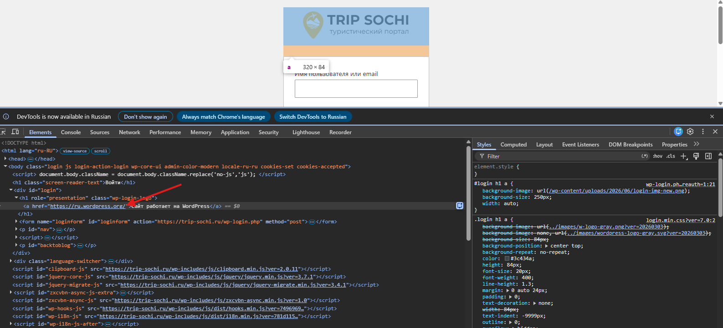Switch to the Console tab
The image size is (723, 328).
pos(71,132)
